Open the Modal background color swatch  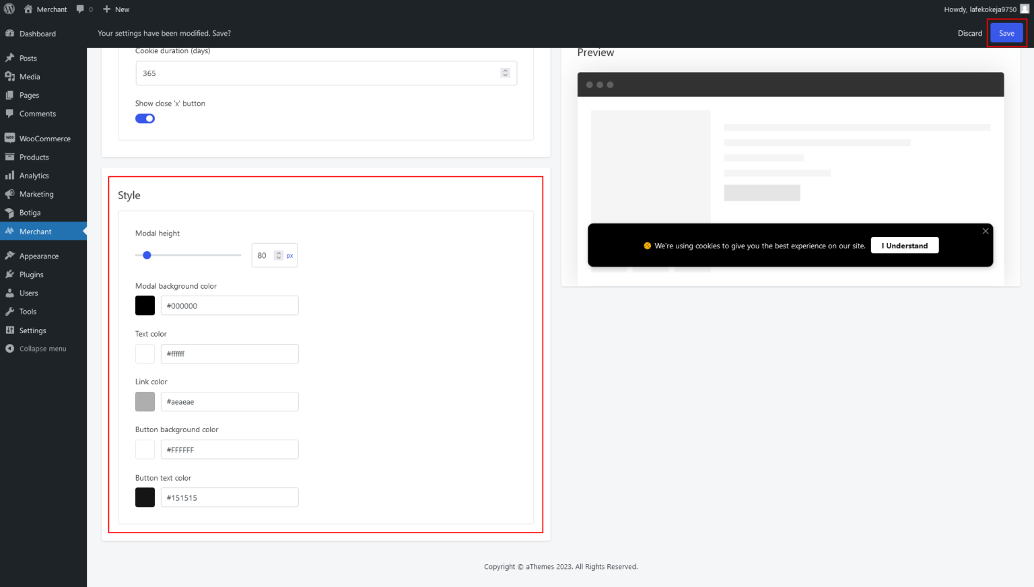pos(145,306)
